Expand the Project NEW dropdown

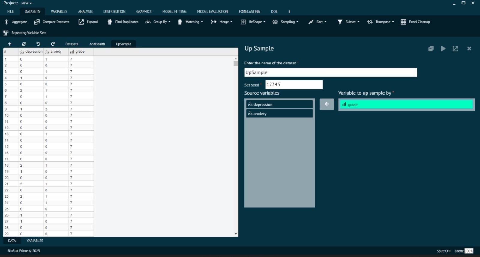[x=26, y=3]
